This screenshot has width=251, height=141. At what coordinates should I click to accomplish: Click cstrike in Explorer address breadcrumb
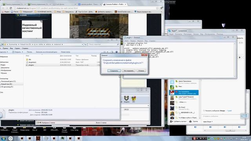(41, 44)
